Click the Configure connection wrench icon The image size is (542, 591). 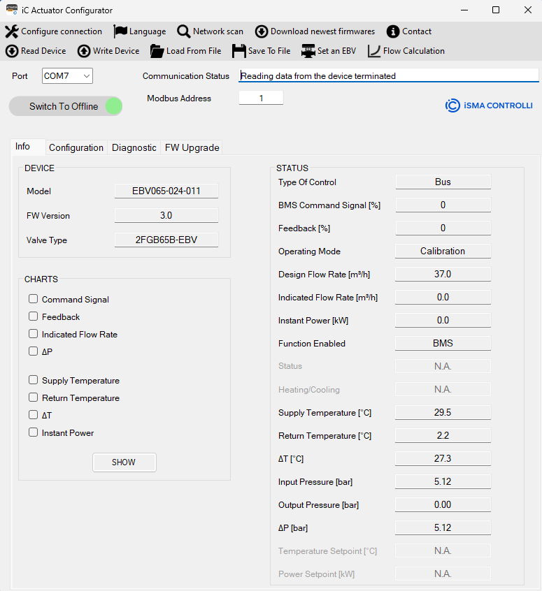click(12, 31)
